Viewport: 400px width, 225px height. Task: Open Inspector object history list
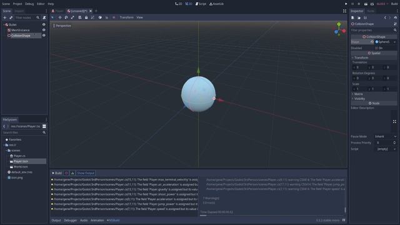point(396,17)
